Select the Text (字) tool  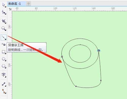click(x=4, y=75)
